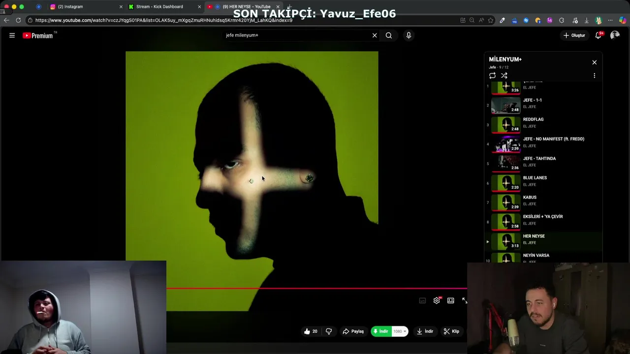630x354 pixels.
Task: Open a new browser tab with the plus
Action: click(x=289, y=7)
